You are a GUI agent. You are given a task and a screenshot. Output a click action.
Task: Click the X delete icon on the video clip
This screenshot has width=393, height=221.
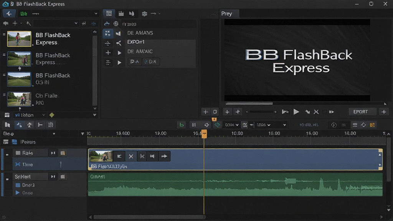point(131,157)
